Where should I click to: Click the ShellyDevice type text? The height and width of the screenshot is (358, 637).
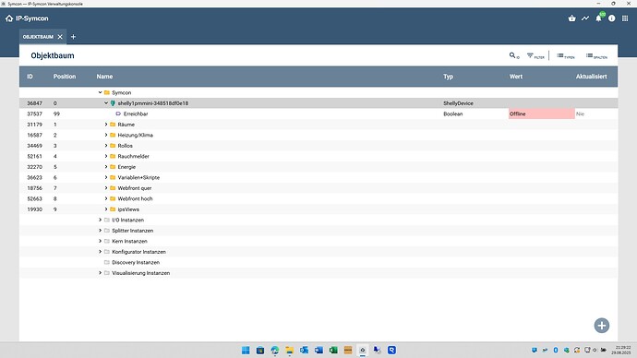pyautogui.click(x=458, y=103)
